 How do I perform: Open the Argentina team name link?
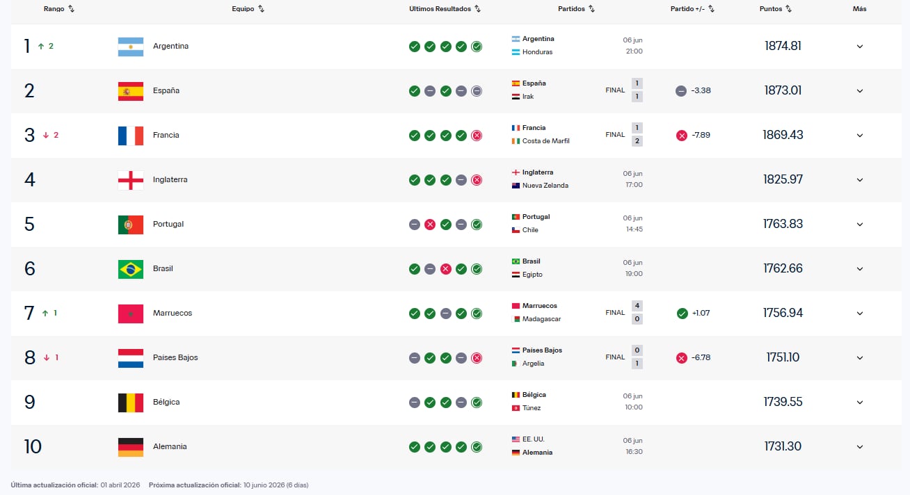(x=170, y=46)
